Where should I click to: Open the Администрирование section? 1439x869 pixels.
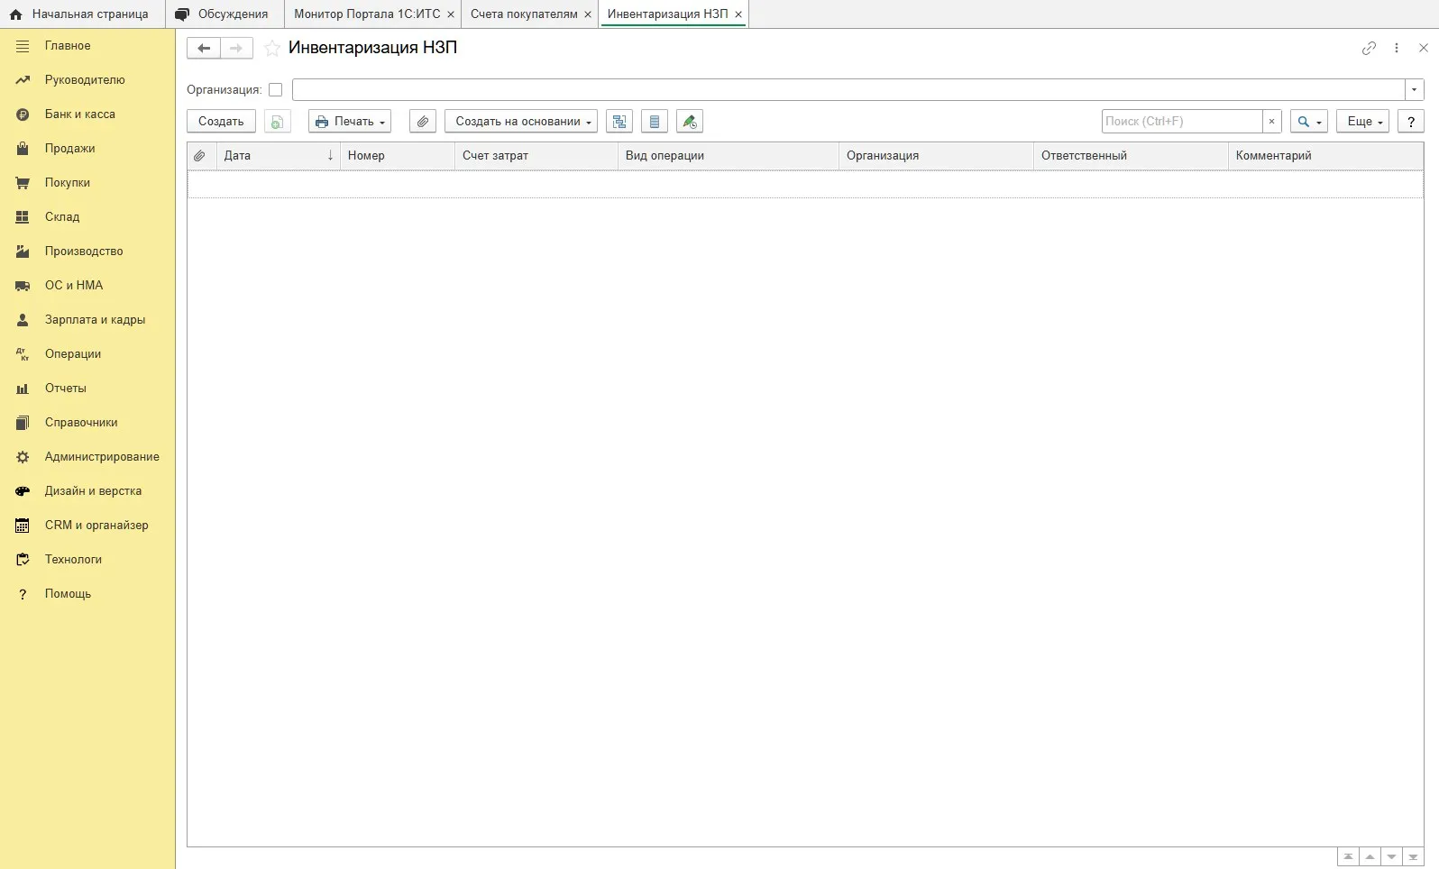click(x=102, y=457)
